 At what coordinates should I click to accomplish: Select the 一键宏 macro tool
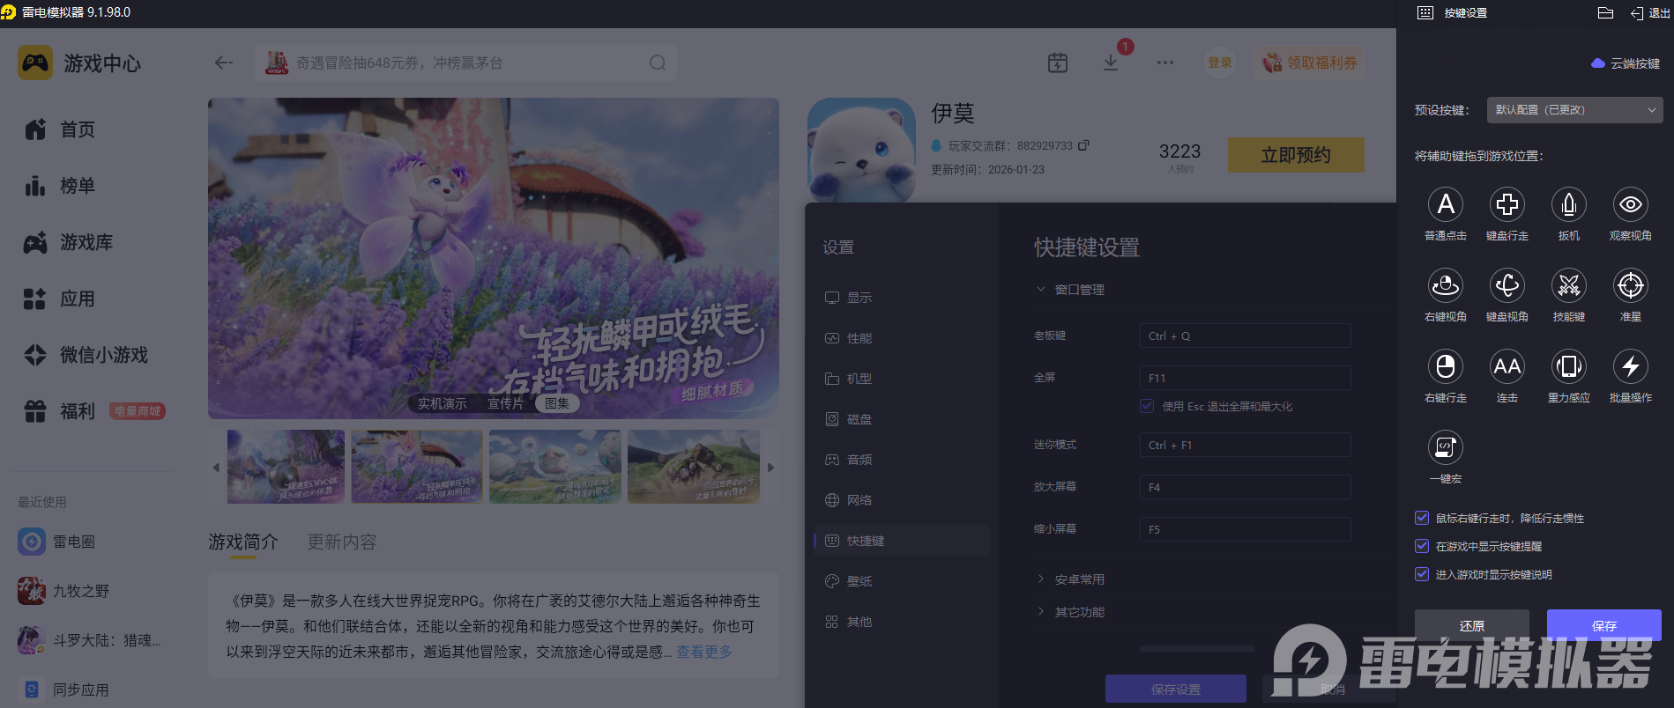pos(1445,448)
